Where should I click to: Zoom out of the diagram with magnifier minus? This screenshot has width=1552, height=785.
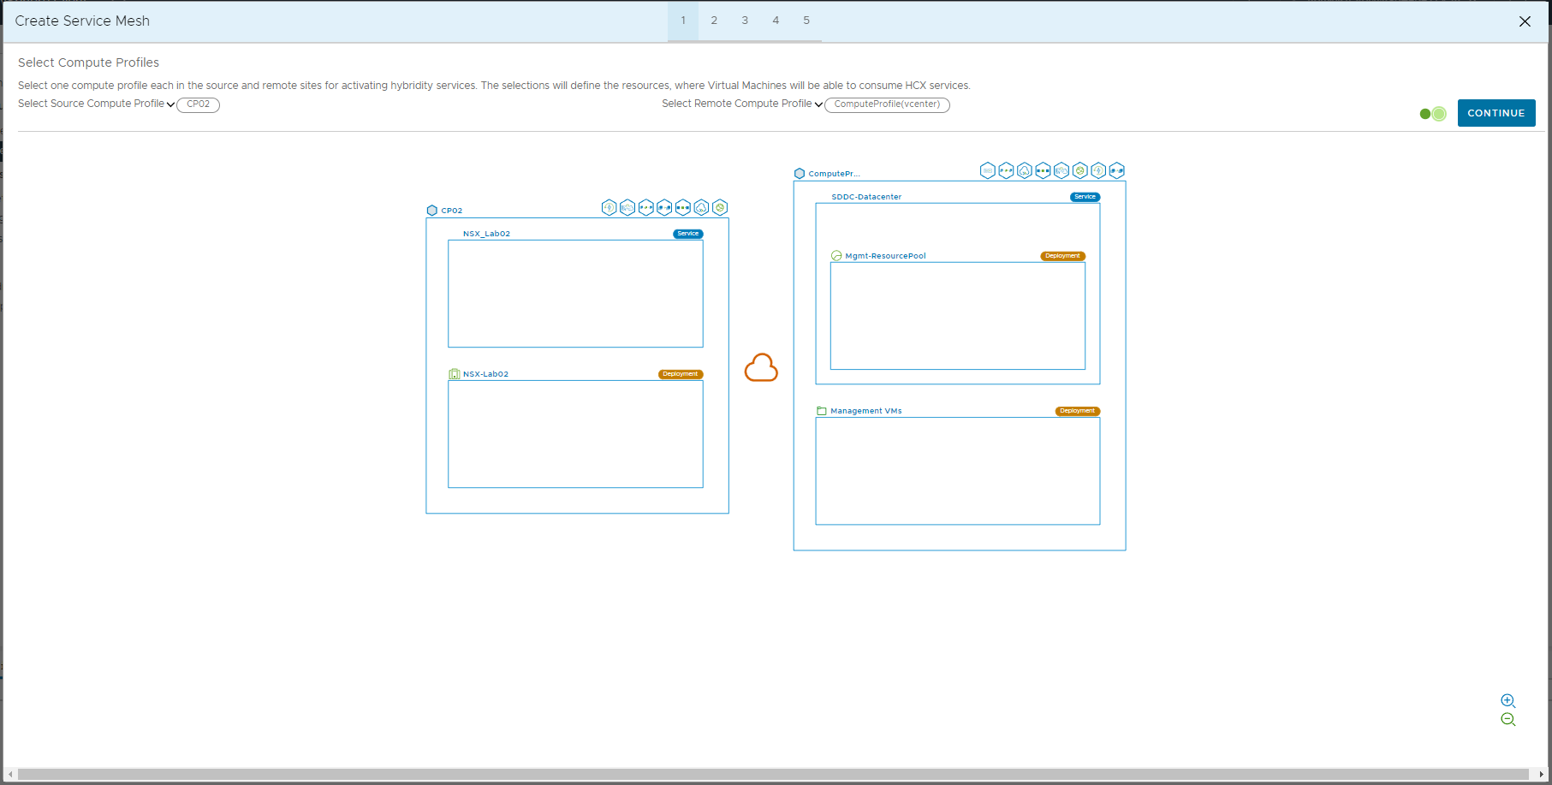(1508, 720)
